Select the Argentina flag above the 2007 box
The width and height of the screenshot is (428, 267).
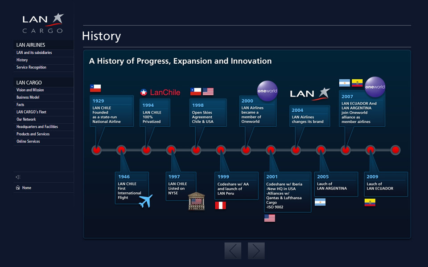coord(345,83)
